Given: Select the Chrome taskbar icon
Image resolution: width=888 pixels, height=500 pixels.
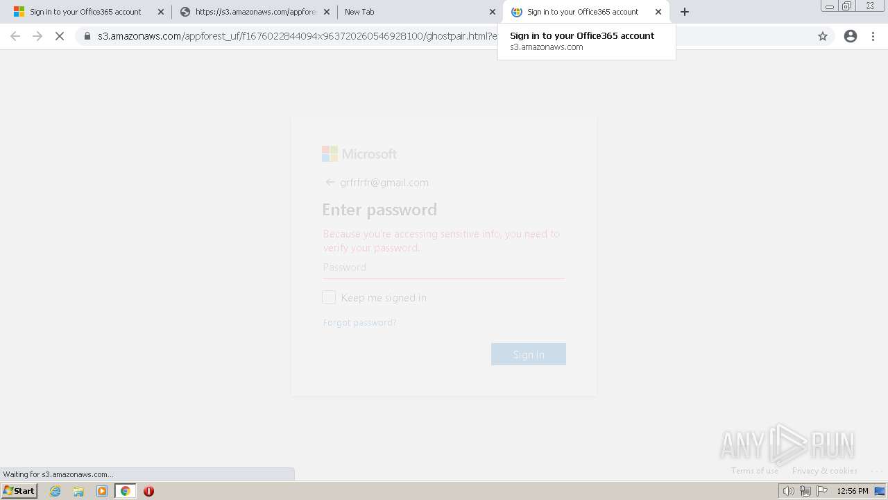Looking at the screenshot, I should point(126,491).
